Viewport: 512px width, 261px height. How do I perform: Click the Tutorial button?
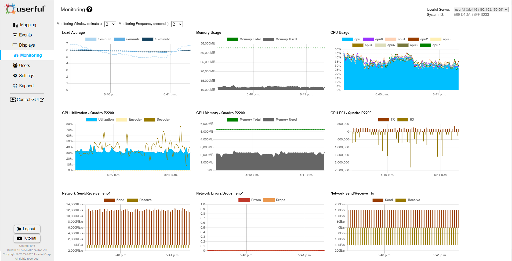[x=27, y=238]
